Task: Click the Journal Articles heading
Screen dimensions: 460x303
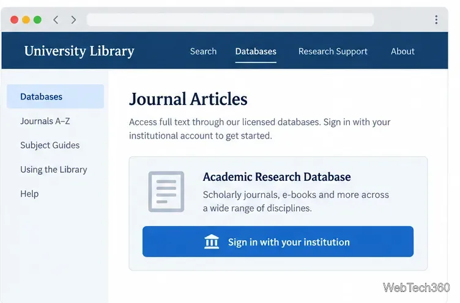Action: [x=188, y=99]
